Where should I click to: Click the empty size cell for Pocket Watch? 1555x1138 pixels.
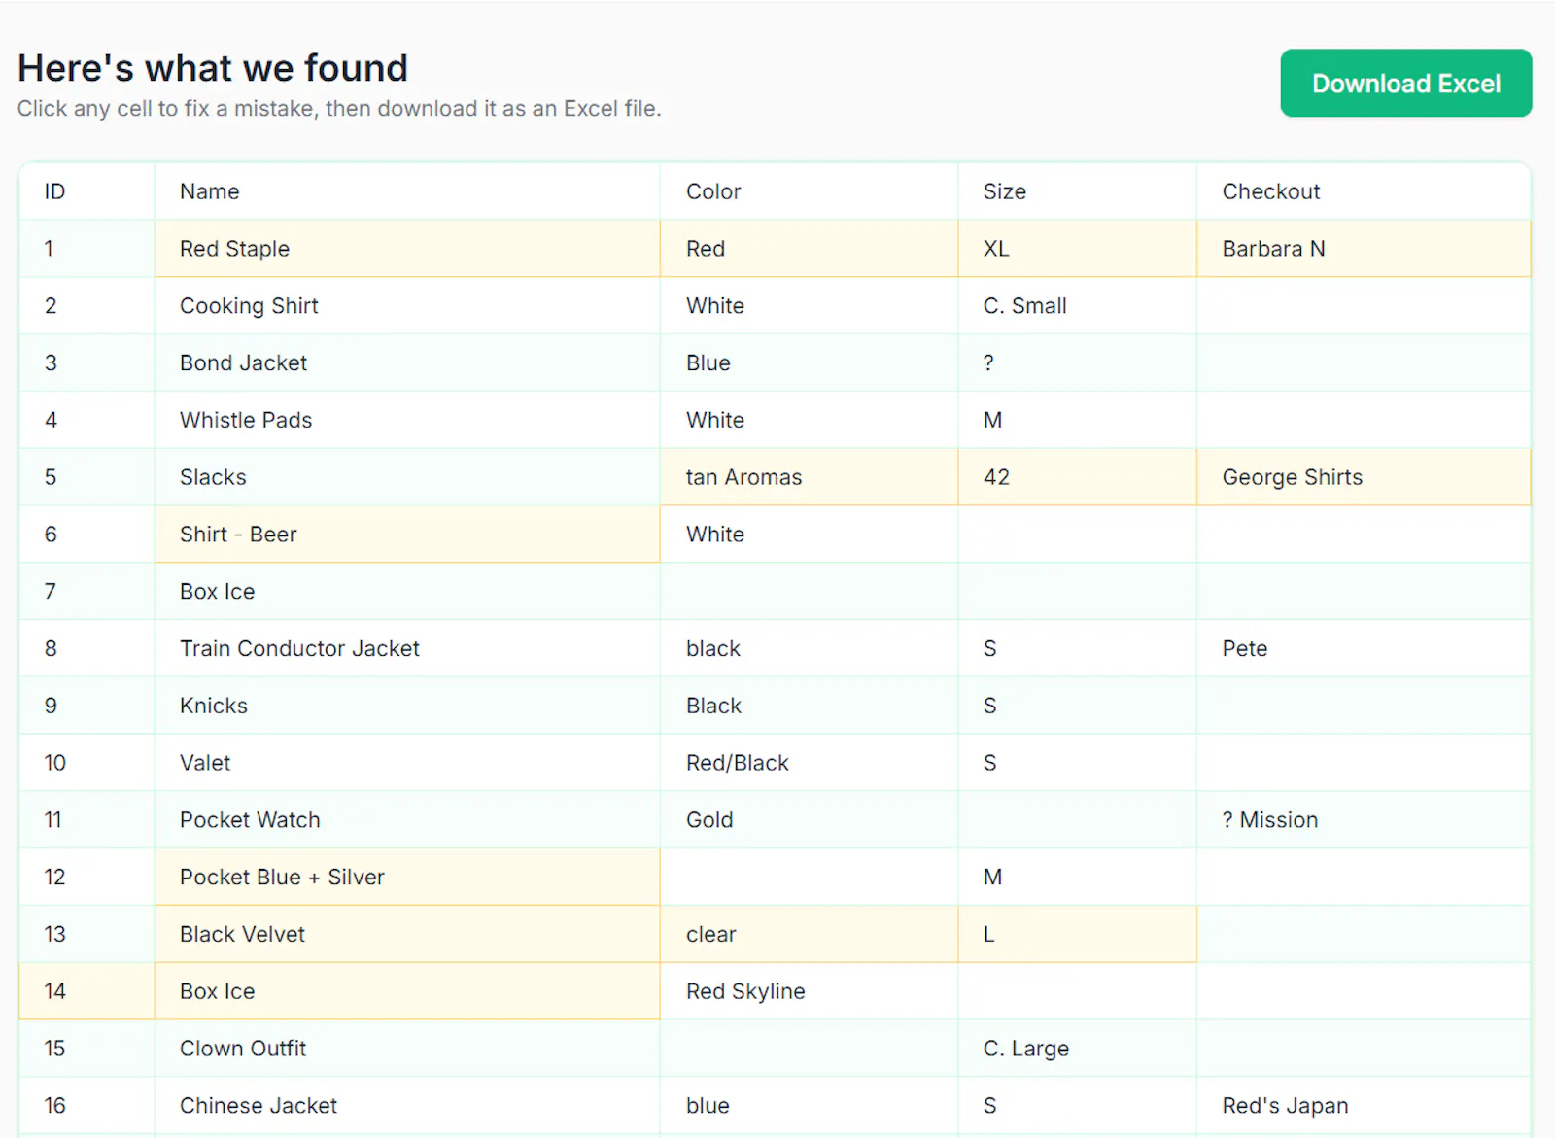tap(1077, 820)
